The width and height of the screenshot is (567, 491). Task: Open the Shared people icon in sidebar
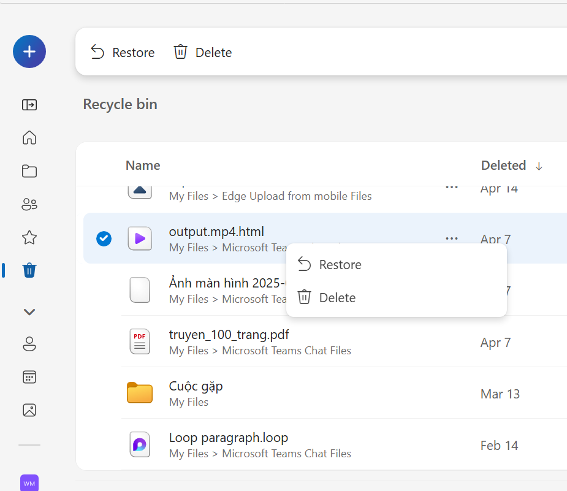coord(29,204)
